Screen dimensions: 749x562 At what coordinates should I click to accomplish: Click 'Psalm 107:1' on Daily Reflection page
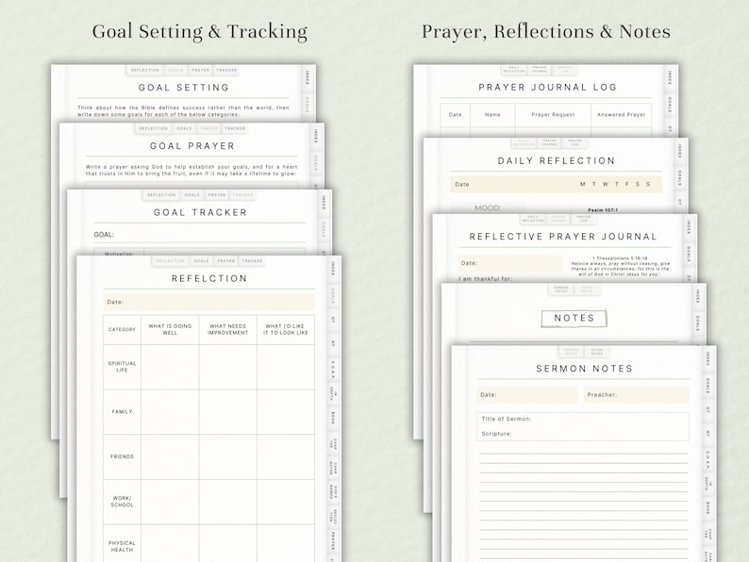click(603, 209)
